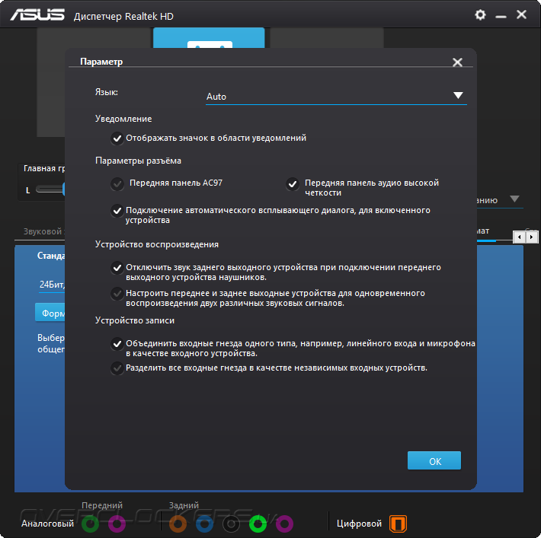
Task: Confirm settings with the OK button
Action: click(x=434, y=460)
